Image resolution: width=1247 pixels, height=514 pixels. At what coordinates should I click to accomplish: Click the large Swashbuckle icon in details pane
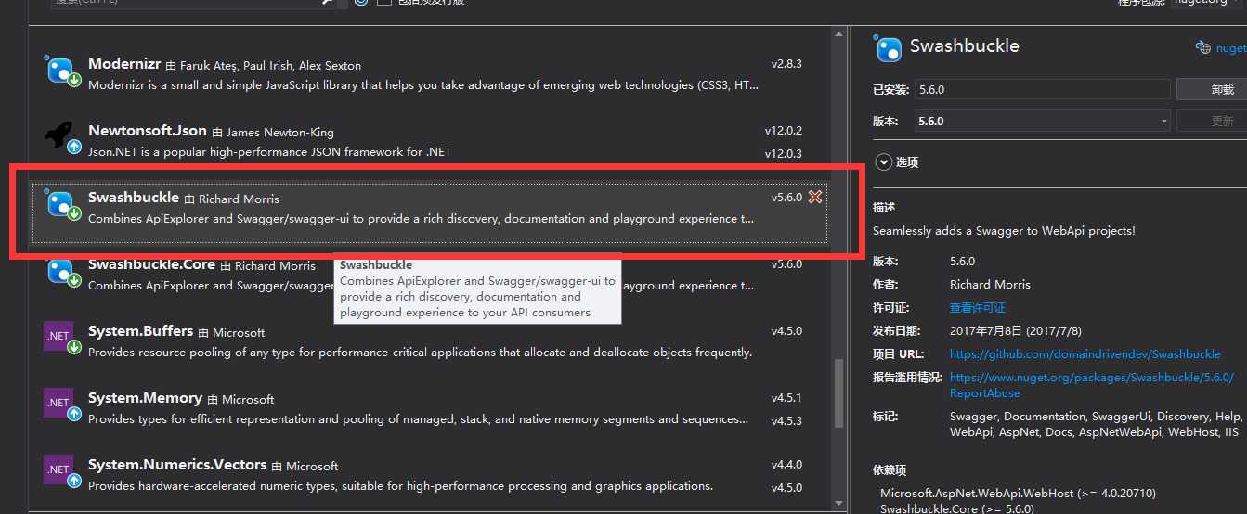pyautogui.click(x=889, y=49)
